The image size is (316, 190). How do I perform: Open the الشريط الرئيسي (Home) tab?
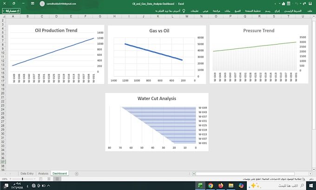(x=293, y=11)
